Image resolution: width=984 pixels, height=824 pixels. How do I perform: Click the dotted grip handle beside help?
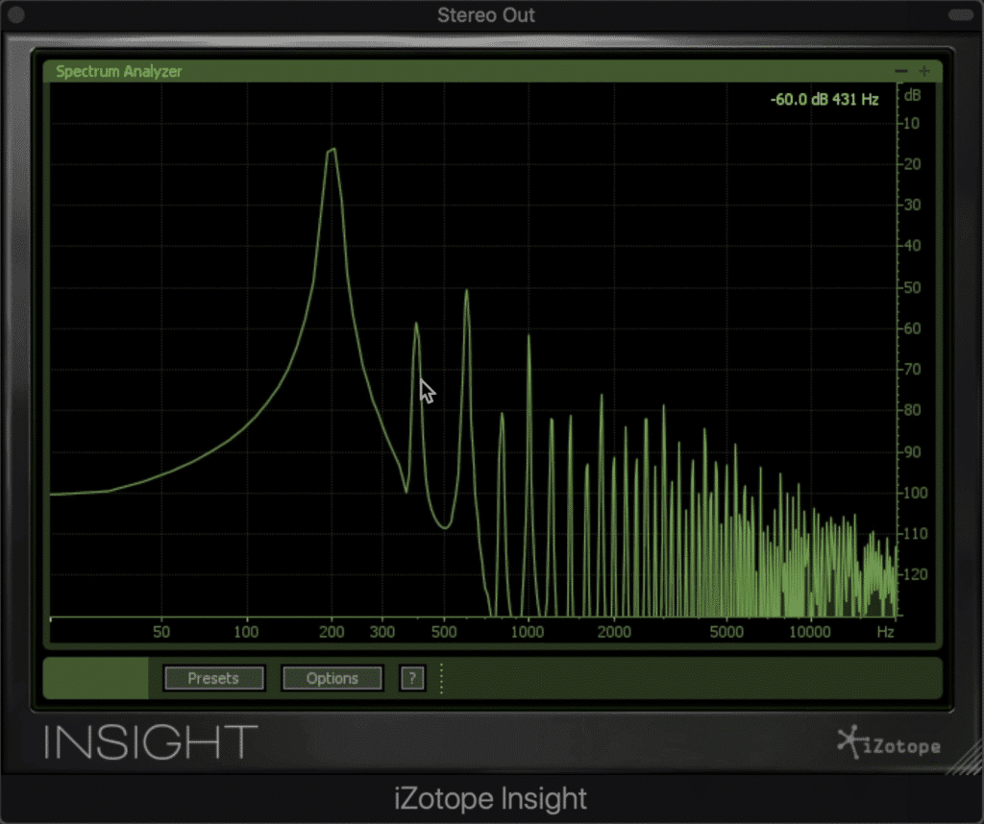pyautogui.click(x=442, y=679)
